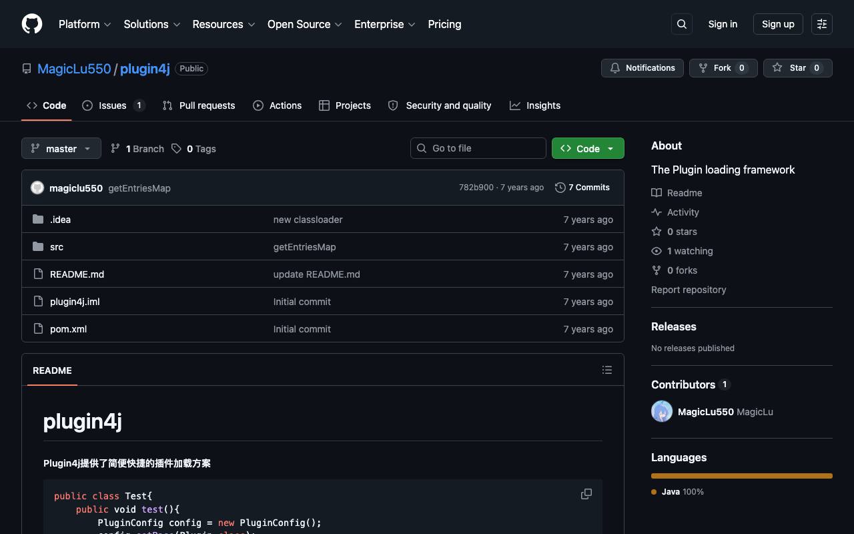Viewport: 854px width, 534px height.
Task: Open the Issues tab
Action: [x=113, y=105]
